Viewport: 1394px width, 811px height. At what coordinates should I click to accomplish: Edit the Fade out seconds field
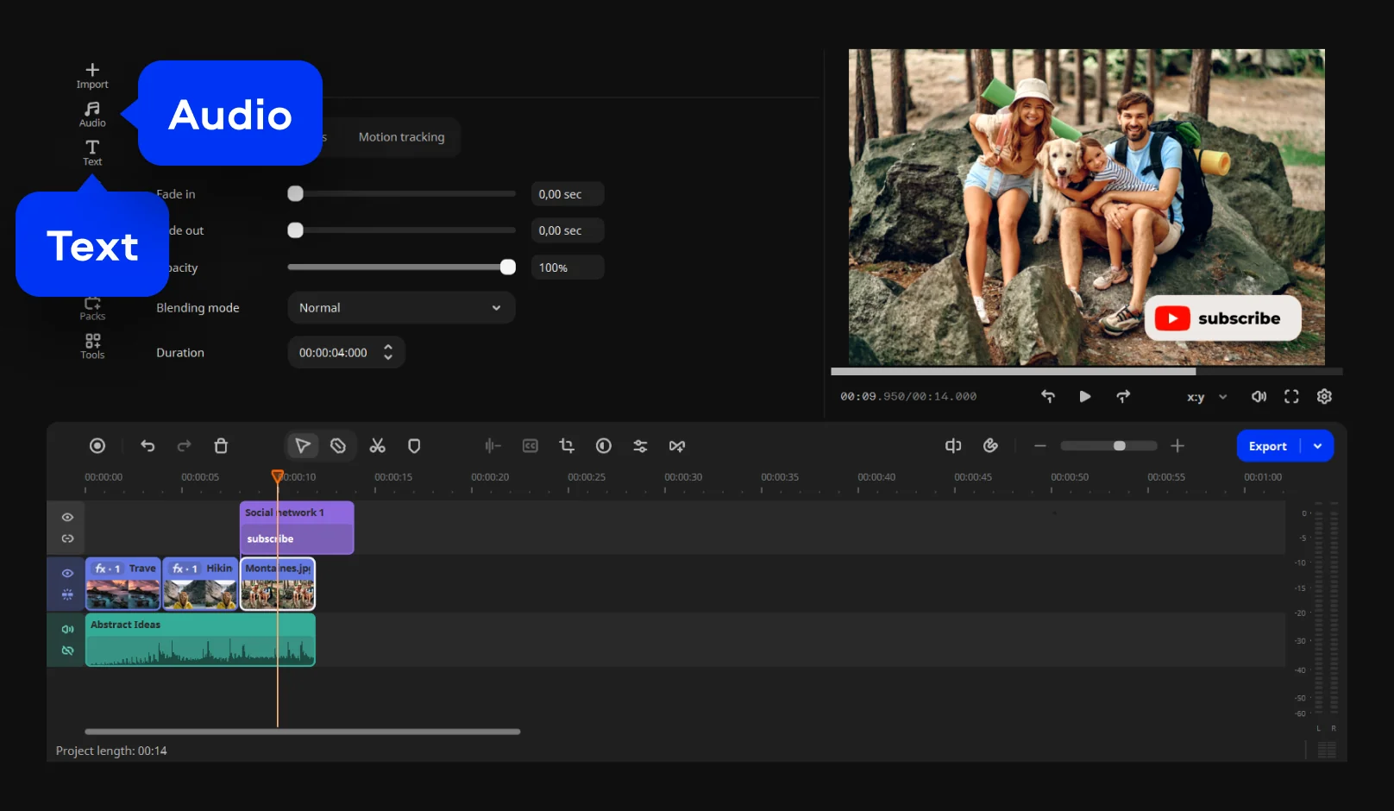pyautogui.click(x=567, y=230)
